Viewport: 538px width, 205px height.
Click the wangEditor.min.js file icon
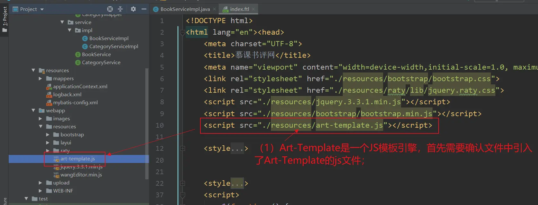point(56,175)
